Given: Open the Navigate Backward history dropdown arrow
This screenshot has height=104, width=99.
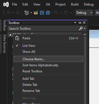Looking at the screenshot, I should [13, 13].
